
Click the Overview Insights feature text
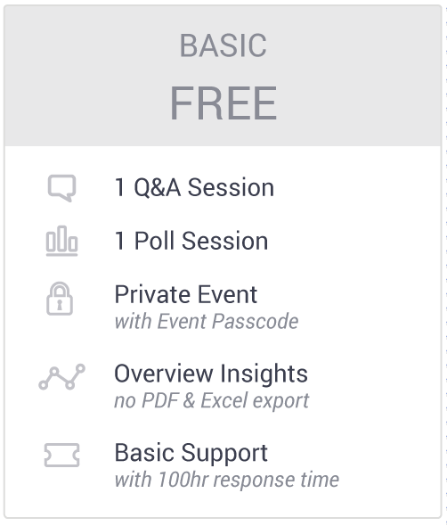tap(211, 374)
